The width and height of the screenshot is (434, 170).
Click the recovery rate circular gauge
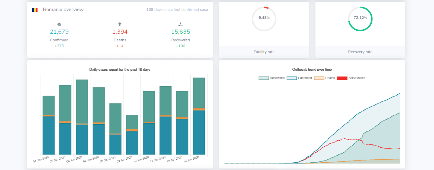[x=360, y=19]
